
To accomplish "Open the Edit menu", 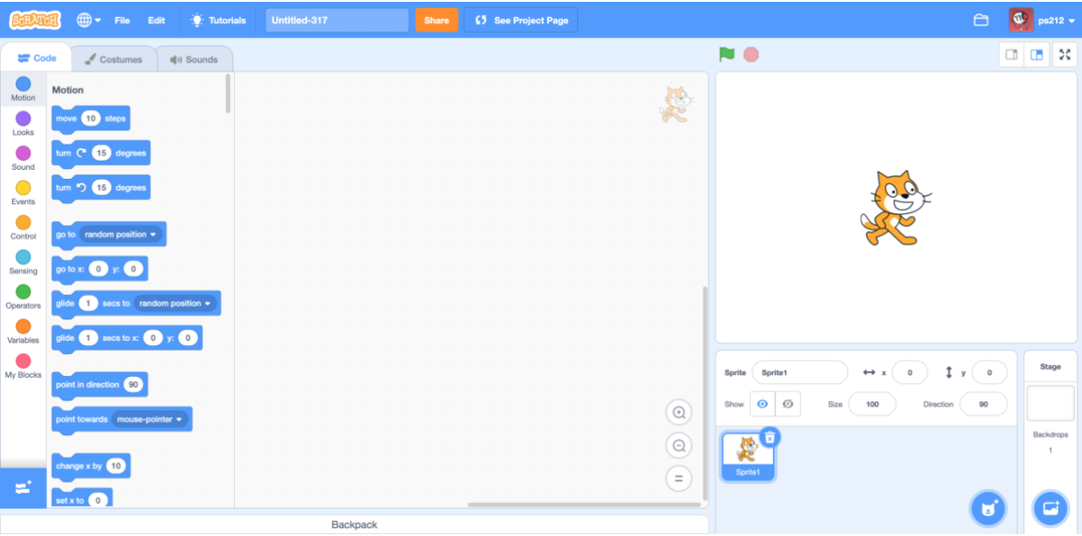I will pyautogui.click(x=157, y=20).
